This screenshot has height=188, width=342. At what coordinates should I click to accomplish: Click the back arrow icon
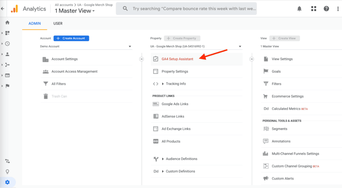[3, 8]
